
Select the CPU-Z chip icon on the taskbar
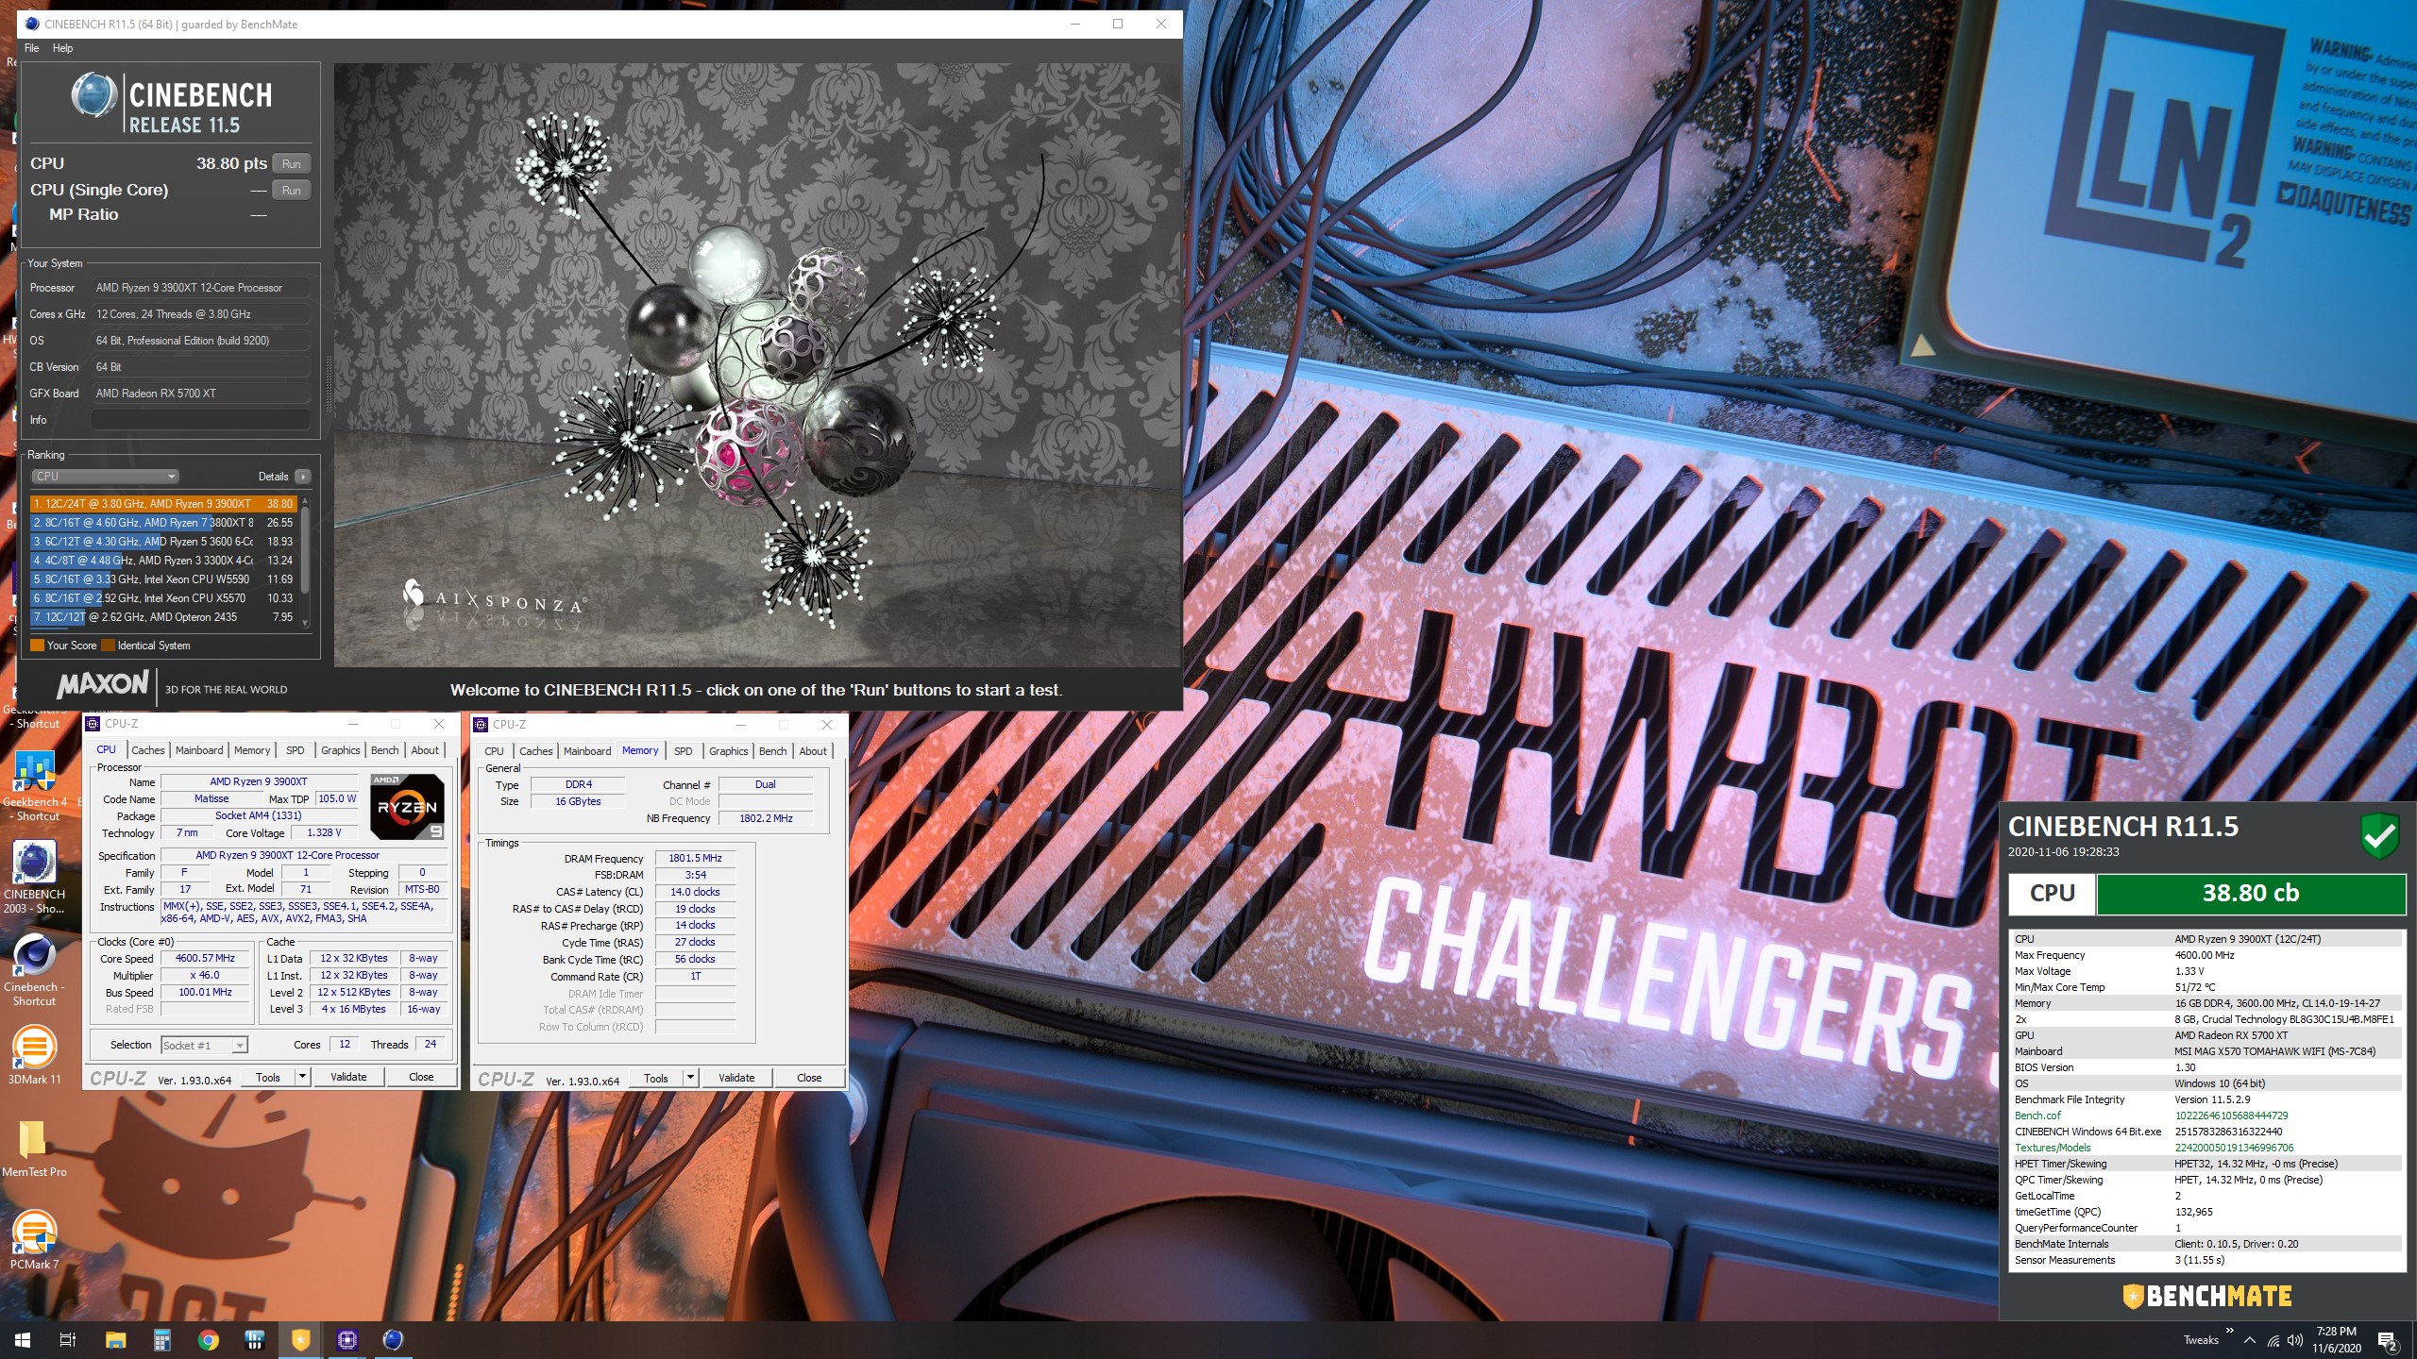pyautogui.click(x=346, y=1340)
